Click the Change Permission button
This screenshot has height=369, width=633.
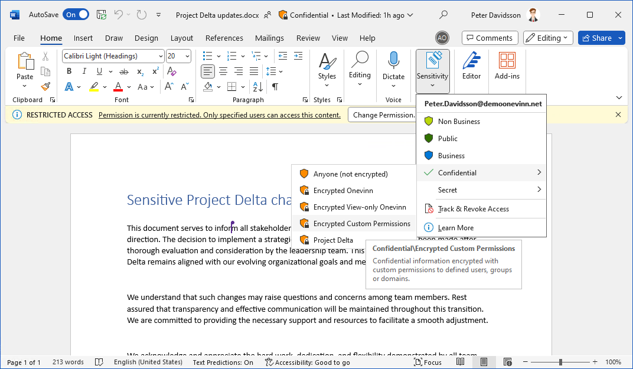[x=384, y=115]
